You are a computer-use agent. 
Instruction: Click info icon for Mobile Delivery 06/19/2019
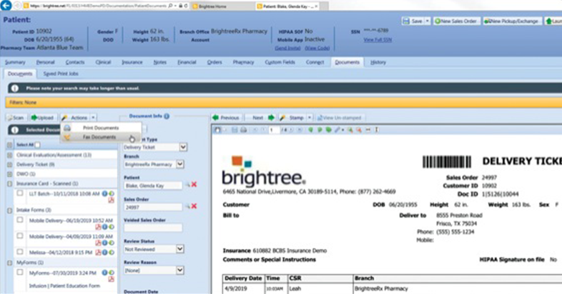coord(105,227)
